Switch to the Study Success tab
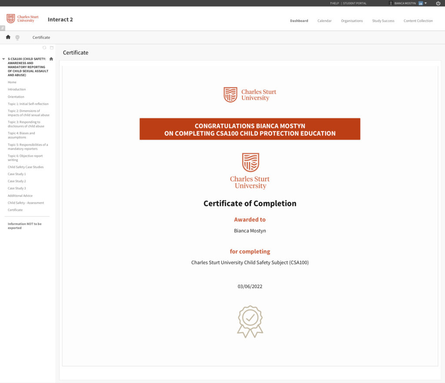The height and width of the screenshot is (383, 445). [x=383, y=21]
